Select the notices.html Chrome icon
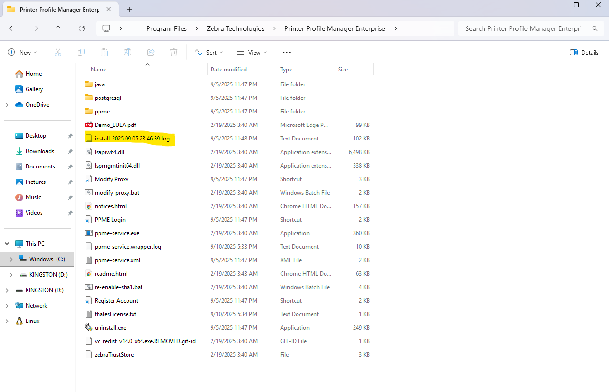Image resolution: width=609 pixels, height=392 pixels. tap(89, 206)
